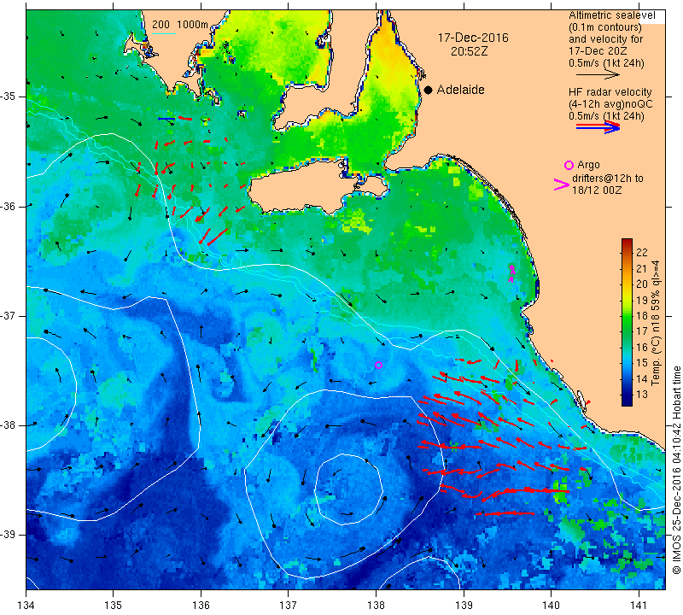Click the '(4-12h avg)noQC' legend text
This screenshot has width=683, height=615.
click(610, 104)
